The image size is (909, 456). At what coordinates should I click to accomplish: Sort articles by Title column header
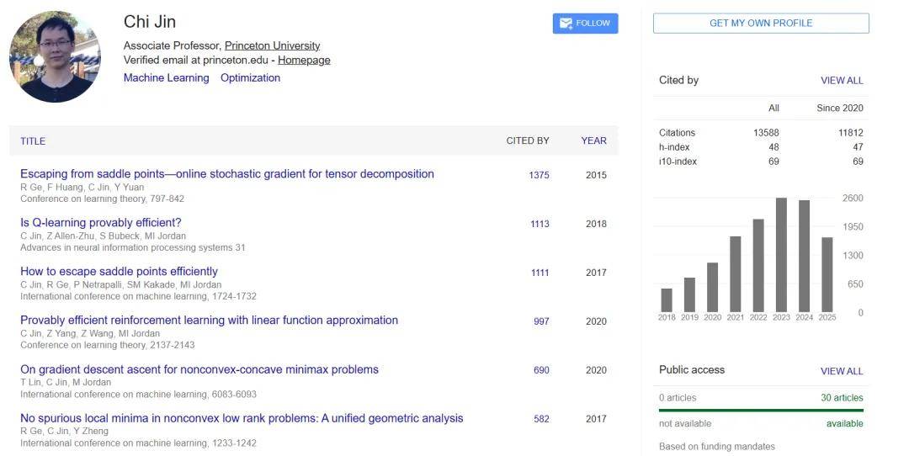click(x=33, y=141)
